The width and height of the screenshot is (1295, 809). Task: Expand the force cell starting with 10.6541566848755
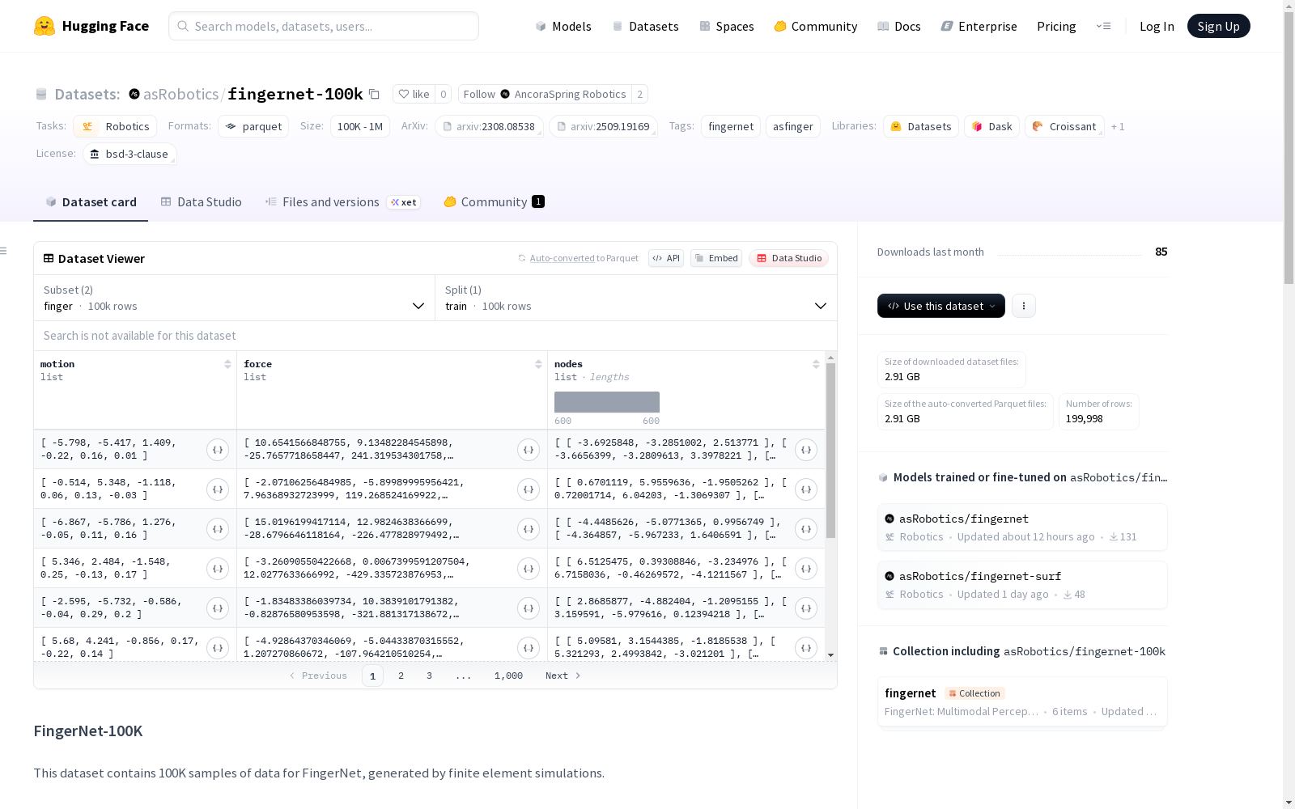[x=529, y=450]
